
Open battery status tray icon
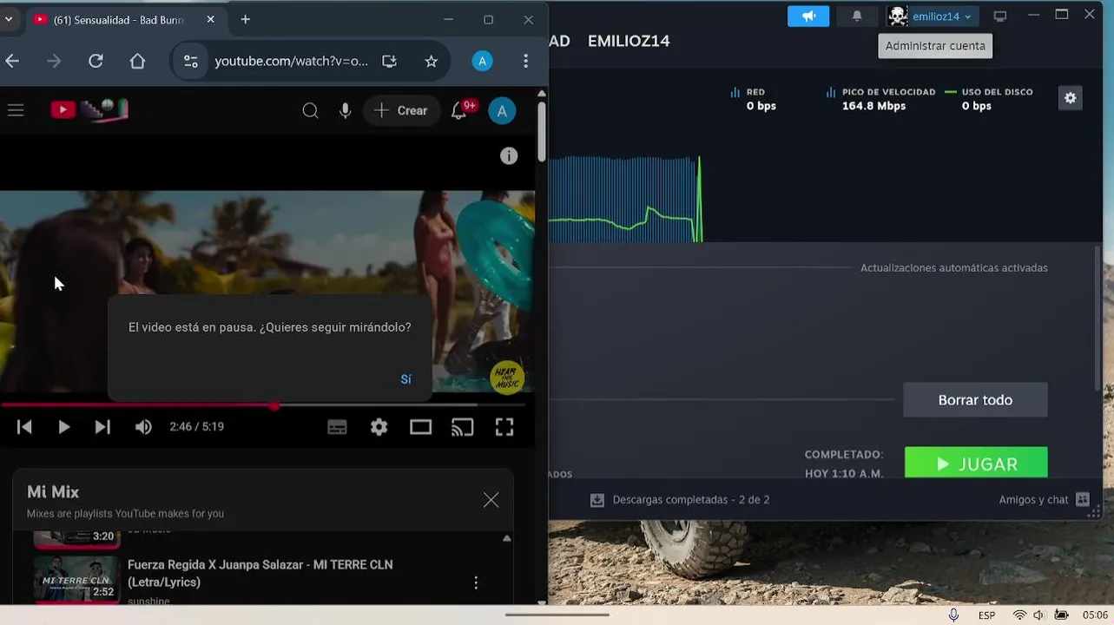tap(1061, 615)
